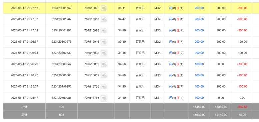Image resolution: width=259 pixels, height=122 pixels.
Task: Select order number 523420800573
Action: 62,42
